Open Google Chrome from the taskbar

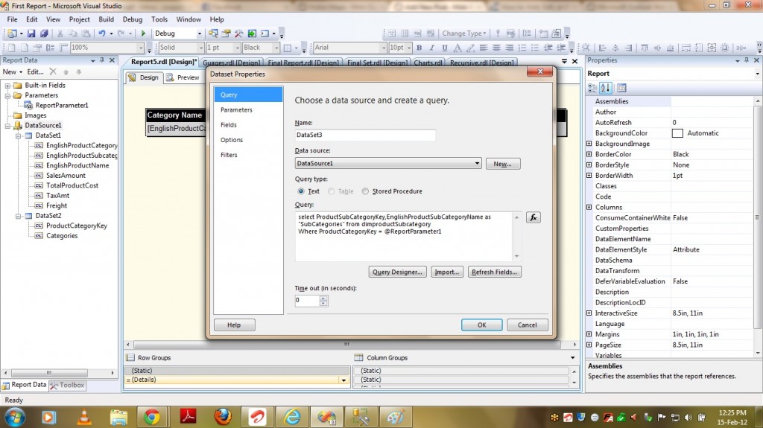151,417
